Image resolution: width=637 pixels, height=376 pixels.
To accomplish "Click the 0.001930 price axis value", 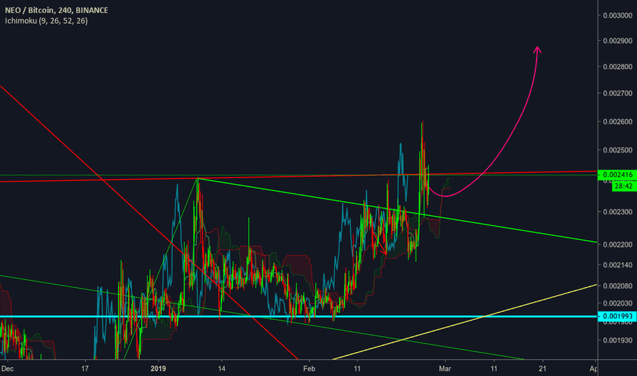I will [x=617, y=340].
